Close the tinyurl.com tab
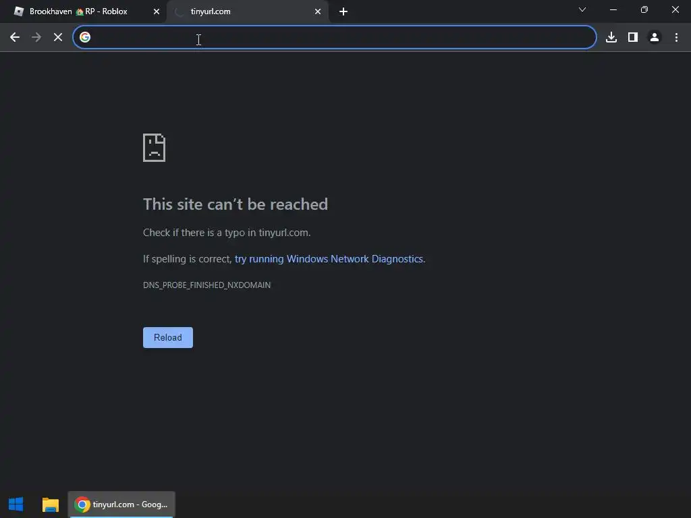 [318, 12]
